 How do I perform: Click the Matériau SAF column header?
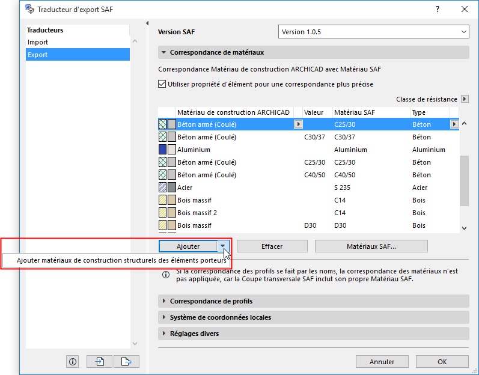click(x=371, y=112)
